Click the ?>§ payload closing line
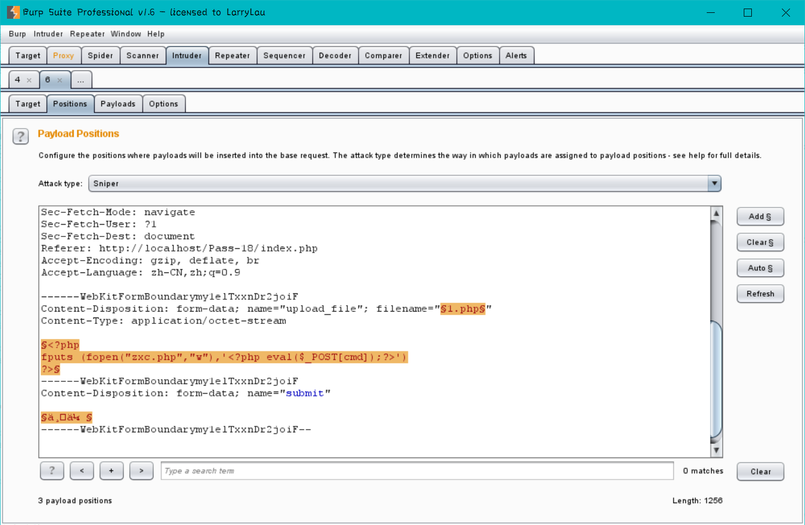Image resolution: width=805 pixels, height=525 pixels. click(x=50, y=369)
